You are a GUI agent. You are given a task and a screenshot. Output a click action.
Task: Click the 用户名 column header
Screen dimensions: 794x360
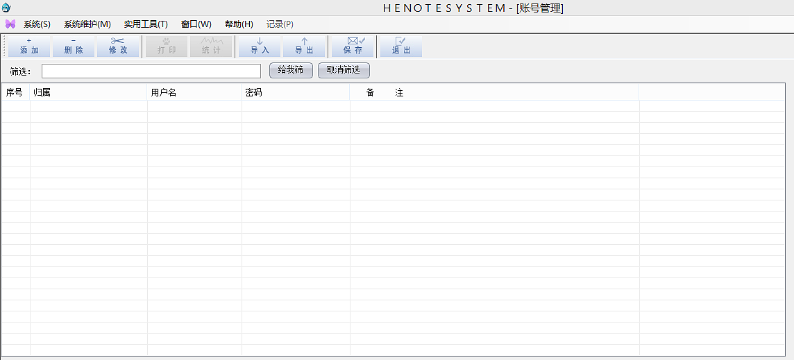(x=194, y=92)
